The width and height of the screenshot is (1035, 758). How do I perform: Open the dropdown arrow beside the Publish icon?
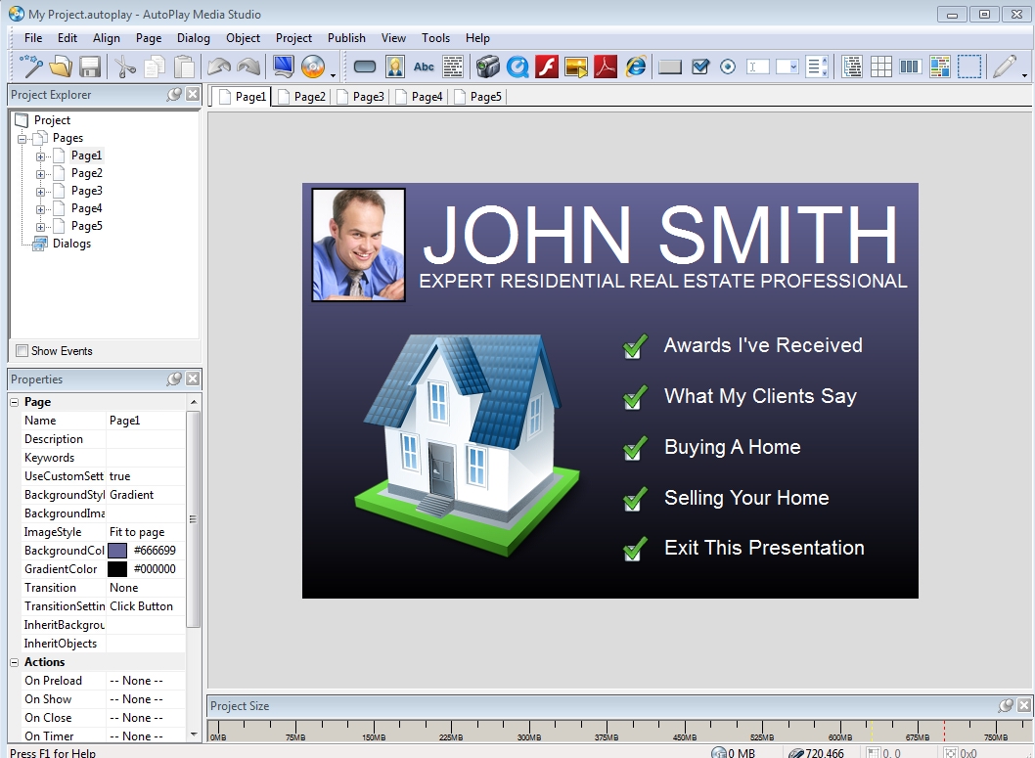tap(333, 75)
